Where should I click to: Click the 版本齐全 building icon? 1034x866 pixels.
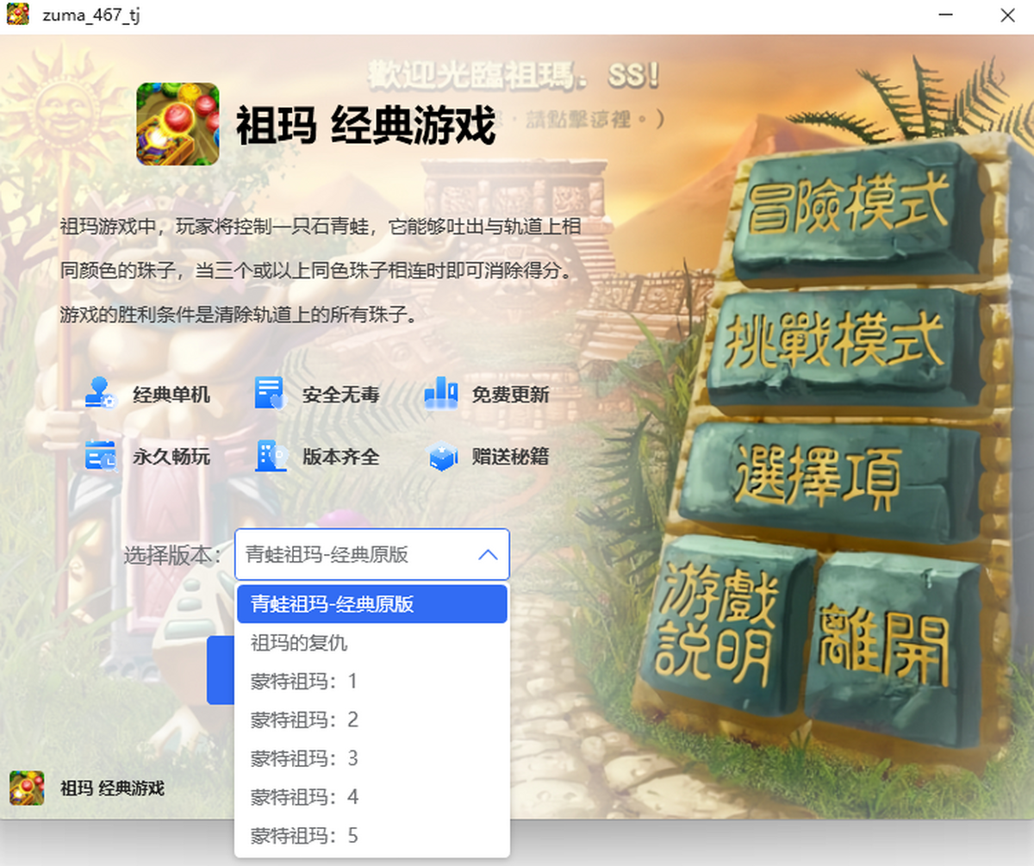[x=271, y=456]
